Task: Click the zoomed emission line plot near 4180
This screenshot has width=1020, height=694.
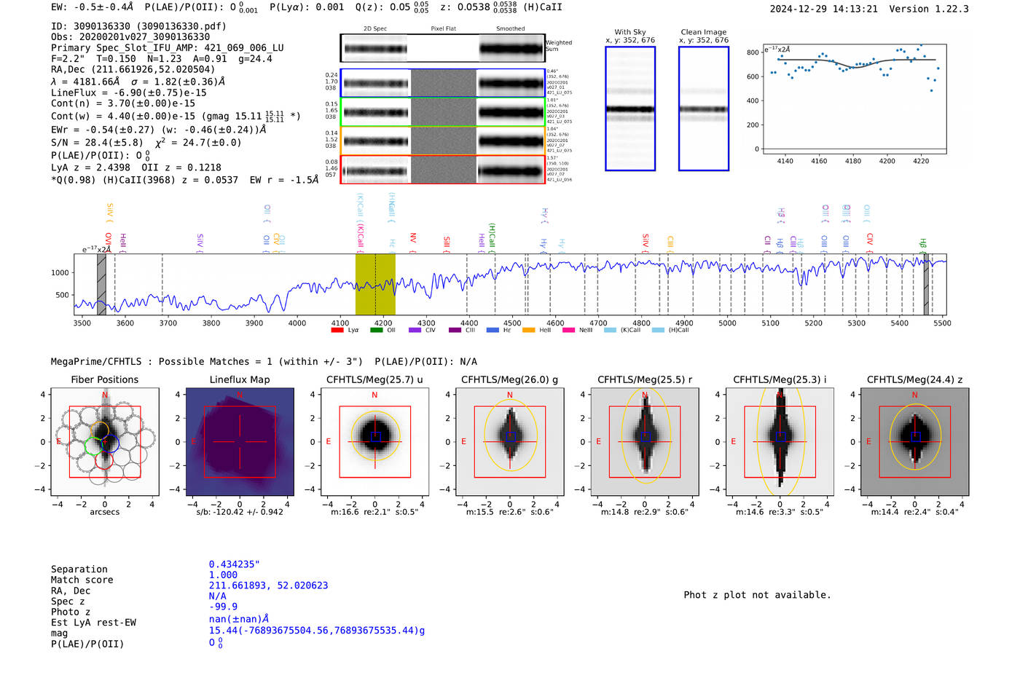Action: tap(854, 98)
